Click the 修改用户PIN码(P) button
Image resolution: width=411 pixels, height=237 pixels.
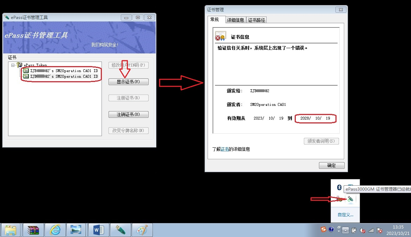coord(129,65)
